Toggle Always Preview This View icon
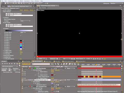The image size is (124, 93). tap(37, 59)
